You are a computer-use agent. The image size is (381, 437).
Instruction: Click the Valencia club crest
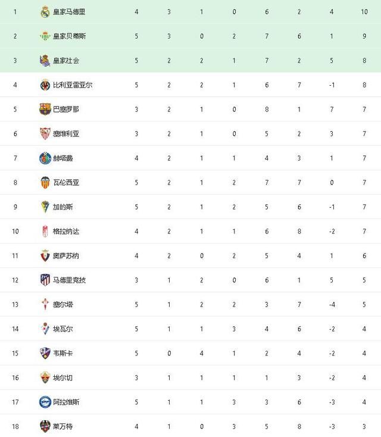tap(45, 183)
